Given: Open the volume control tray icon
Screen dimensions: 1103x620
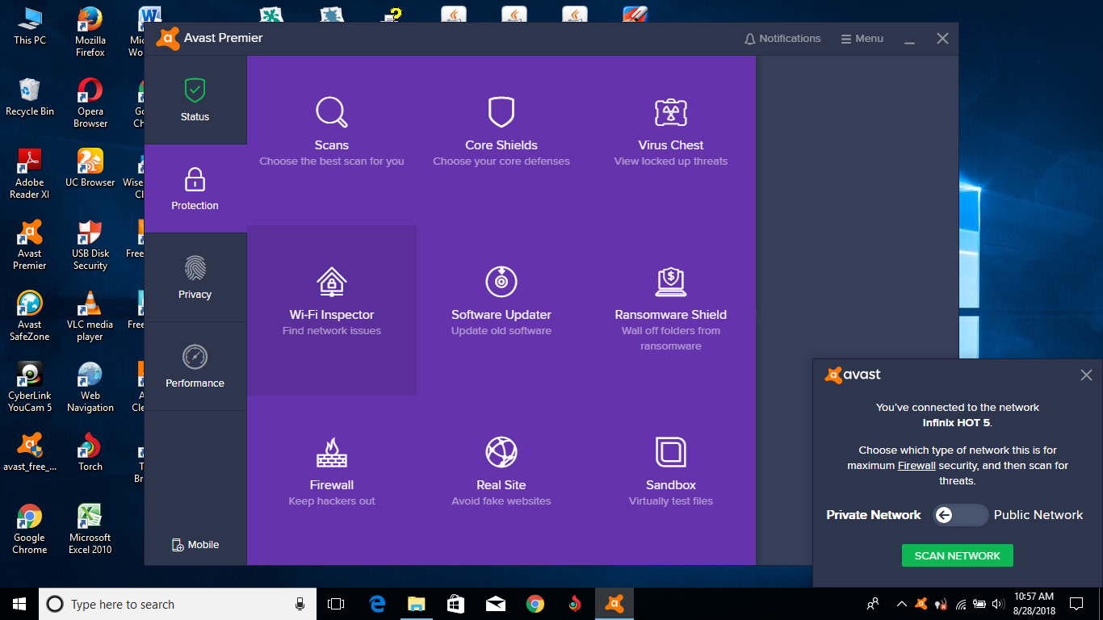Looking at the screenshot, I should coord(999,604).
